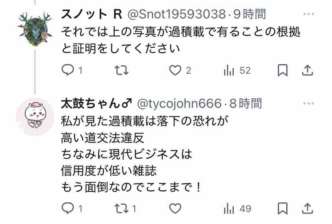The image size is (332, 224).
Task: Visit the @tycojohn666 handle link
Action: pos(179,103)
